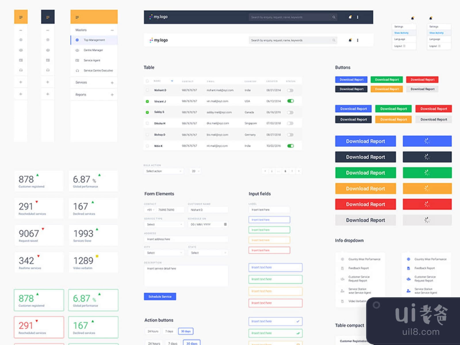Screen dimensions: 460x345
Task: Open the Service Type dropdown
Action: 164,224
